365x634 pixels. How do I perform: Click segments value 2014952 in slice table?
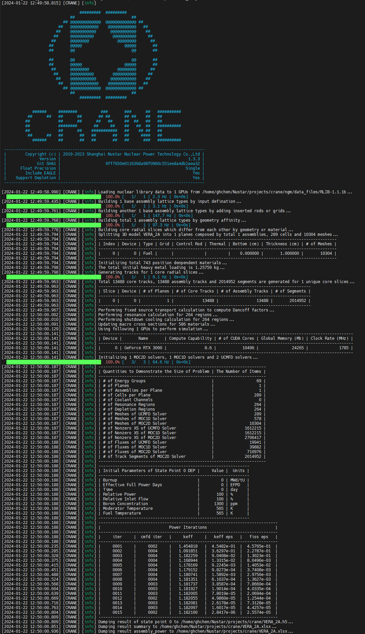[298, 301]
